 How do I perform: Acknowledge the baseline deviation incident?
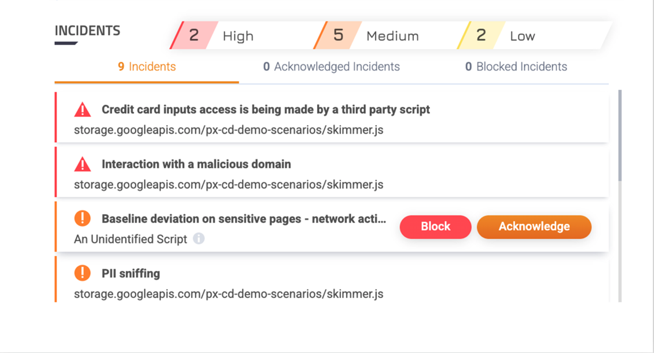(x=534, y=226)
